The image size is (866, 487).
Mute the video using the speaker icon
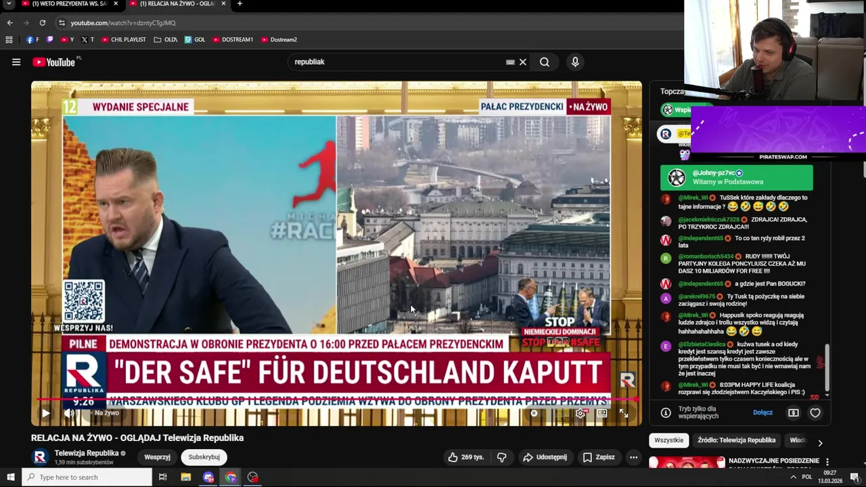click(x=69, y=413)
